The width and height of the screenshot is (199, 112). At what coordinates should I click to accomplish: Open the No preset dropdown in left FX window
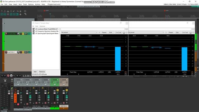[79, 32]
